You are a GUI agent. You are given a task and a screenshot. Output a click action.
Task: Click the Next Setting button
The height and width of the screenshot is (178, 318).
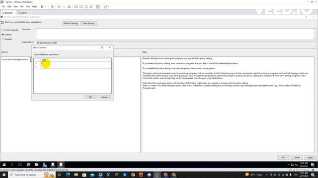pyautogui.click(x=88, y=23)
